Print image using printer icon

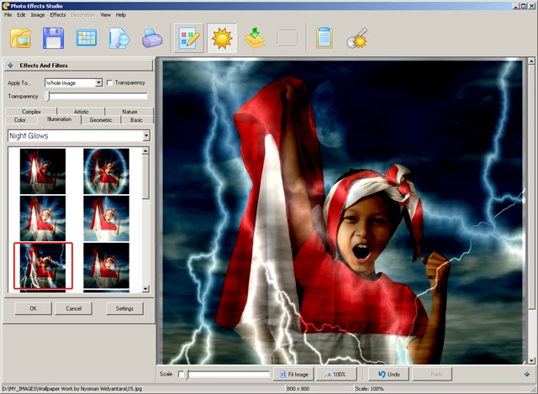tap(152, 38)
